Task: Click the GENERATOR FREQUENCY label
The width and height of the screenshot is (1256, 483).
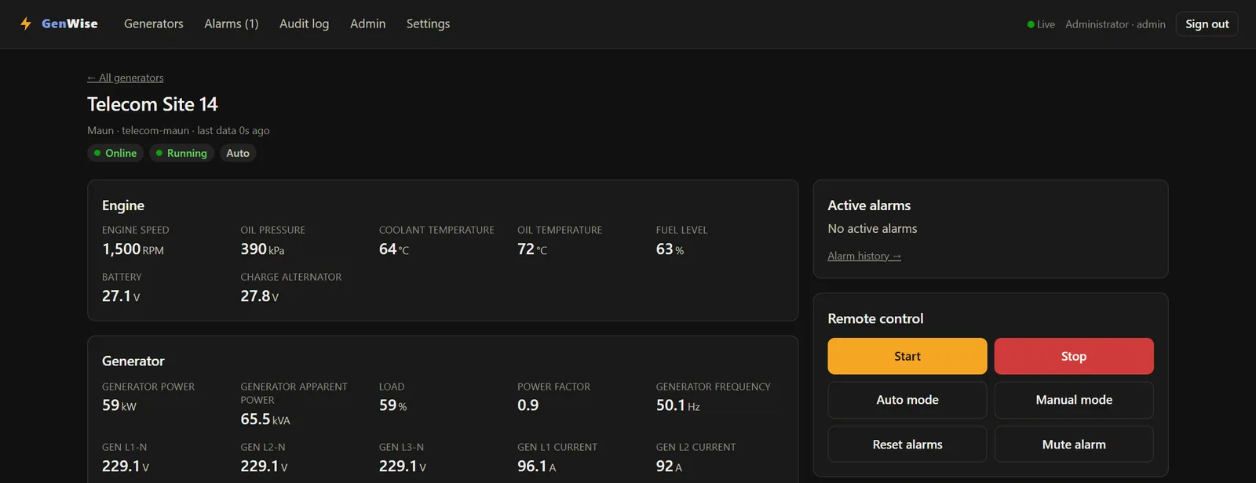Action: click(714, 387)
